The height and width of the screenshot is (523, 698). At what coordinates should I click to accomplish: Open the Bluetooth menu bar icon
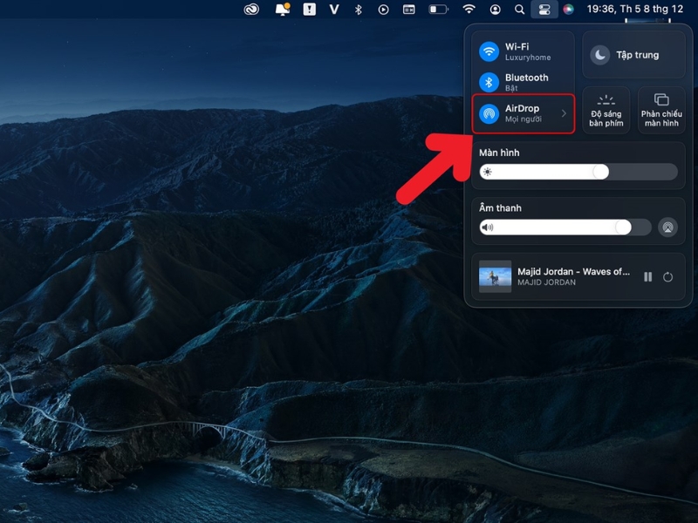click(359, 10)
